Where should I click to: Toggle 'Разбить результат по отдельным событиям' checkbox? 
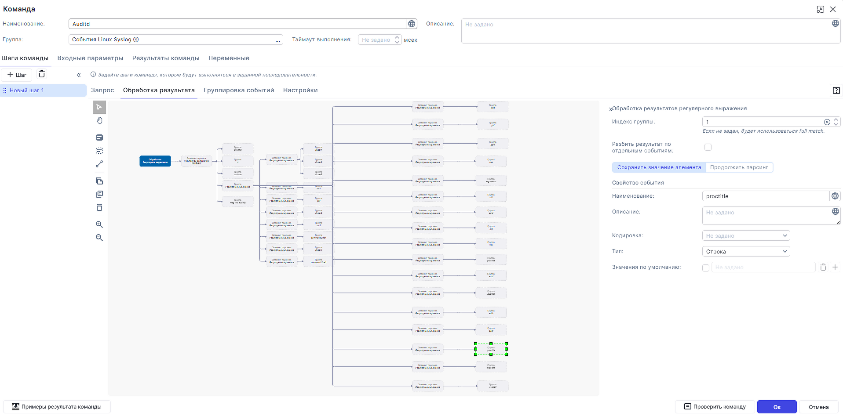[x=708, y=147]
